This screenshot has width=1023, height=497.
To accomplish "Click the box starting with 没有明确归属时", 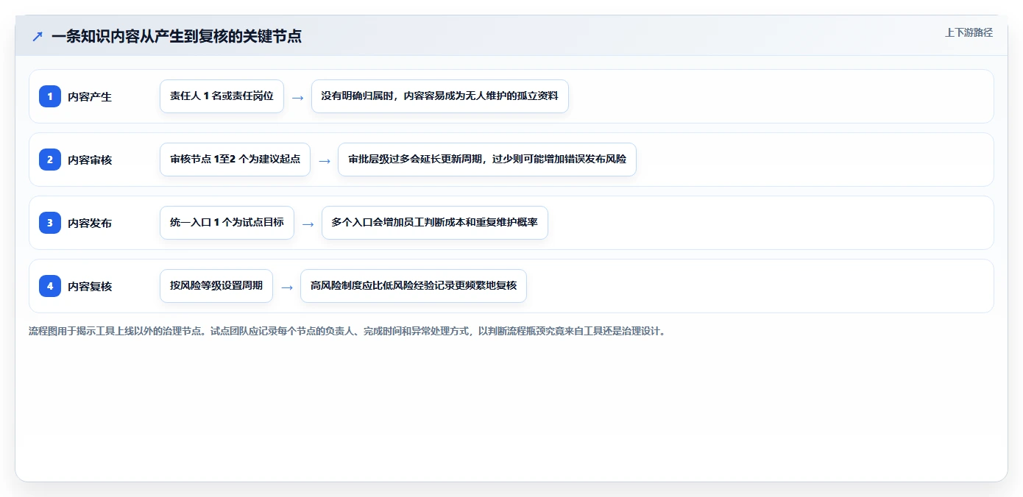I will tap(440, 96).
